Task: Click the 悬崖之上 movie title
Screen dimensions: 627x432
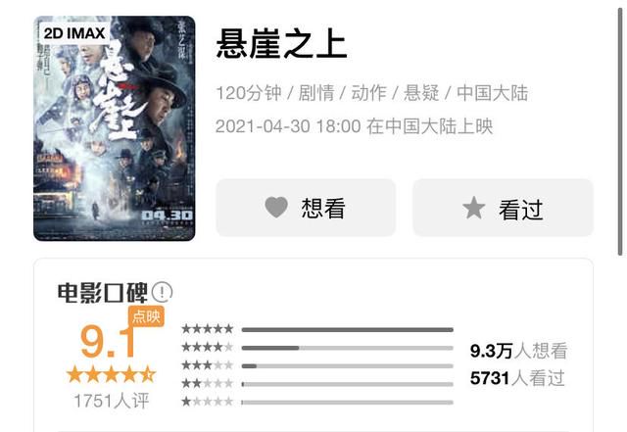Action: point(281,44)
